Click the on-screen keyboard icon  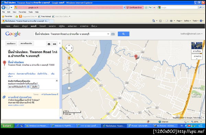[x=113, y=34]
